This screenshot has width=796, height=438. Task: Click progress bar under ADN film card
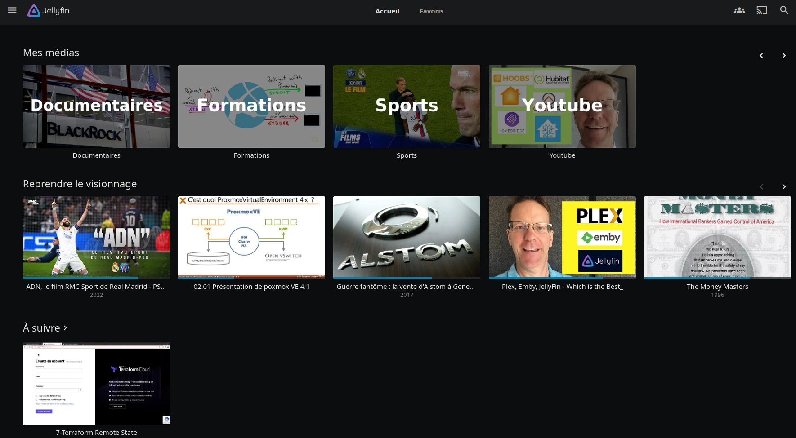[x=96, y=278]
